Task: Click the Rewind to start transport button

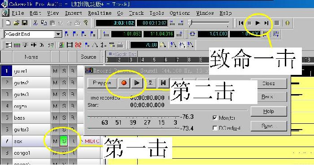Action: (x=241, y=23)
